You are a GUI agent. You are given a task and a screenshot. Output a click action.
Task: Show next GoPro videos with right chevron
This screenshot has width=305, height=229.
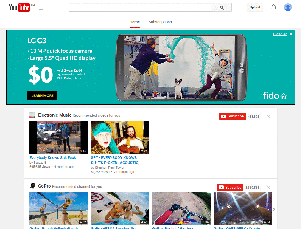(274, 209)
